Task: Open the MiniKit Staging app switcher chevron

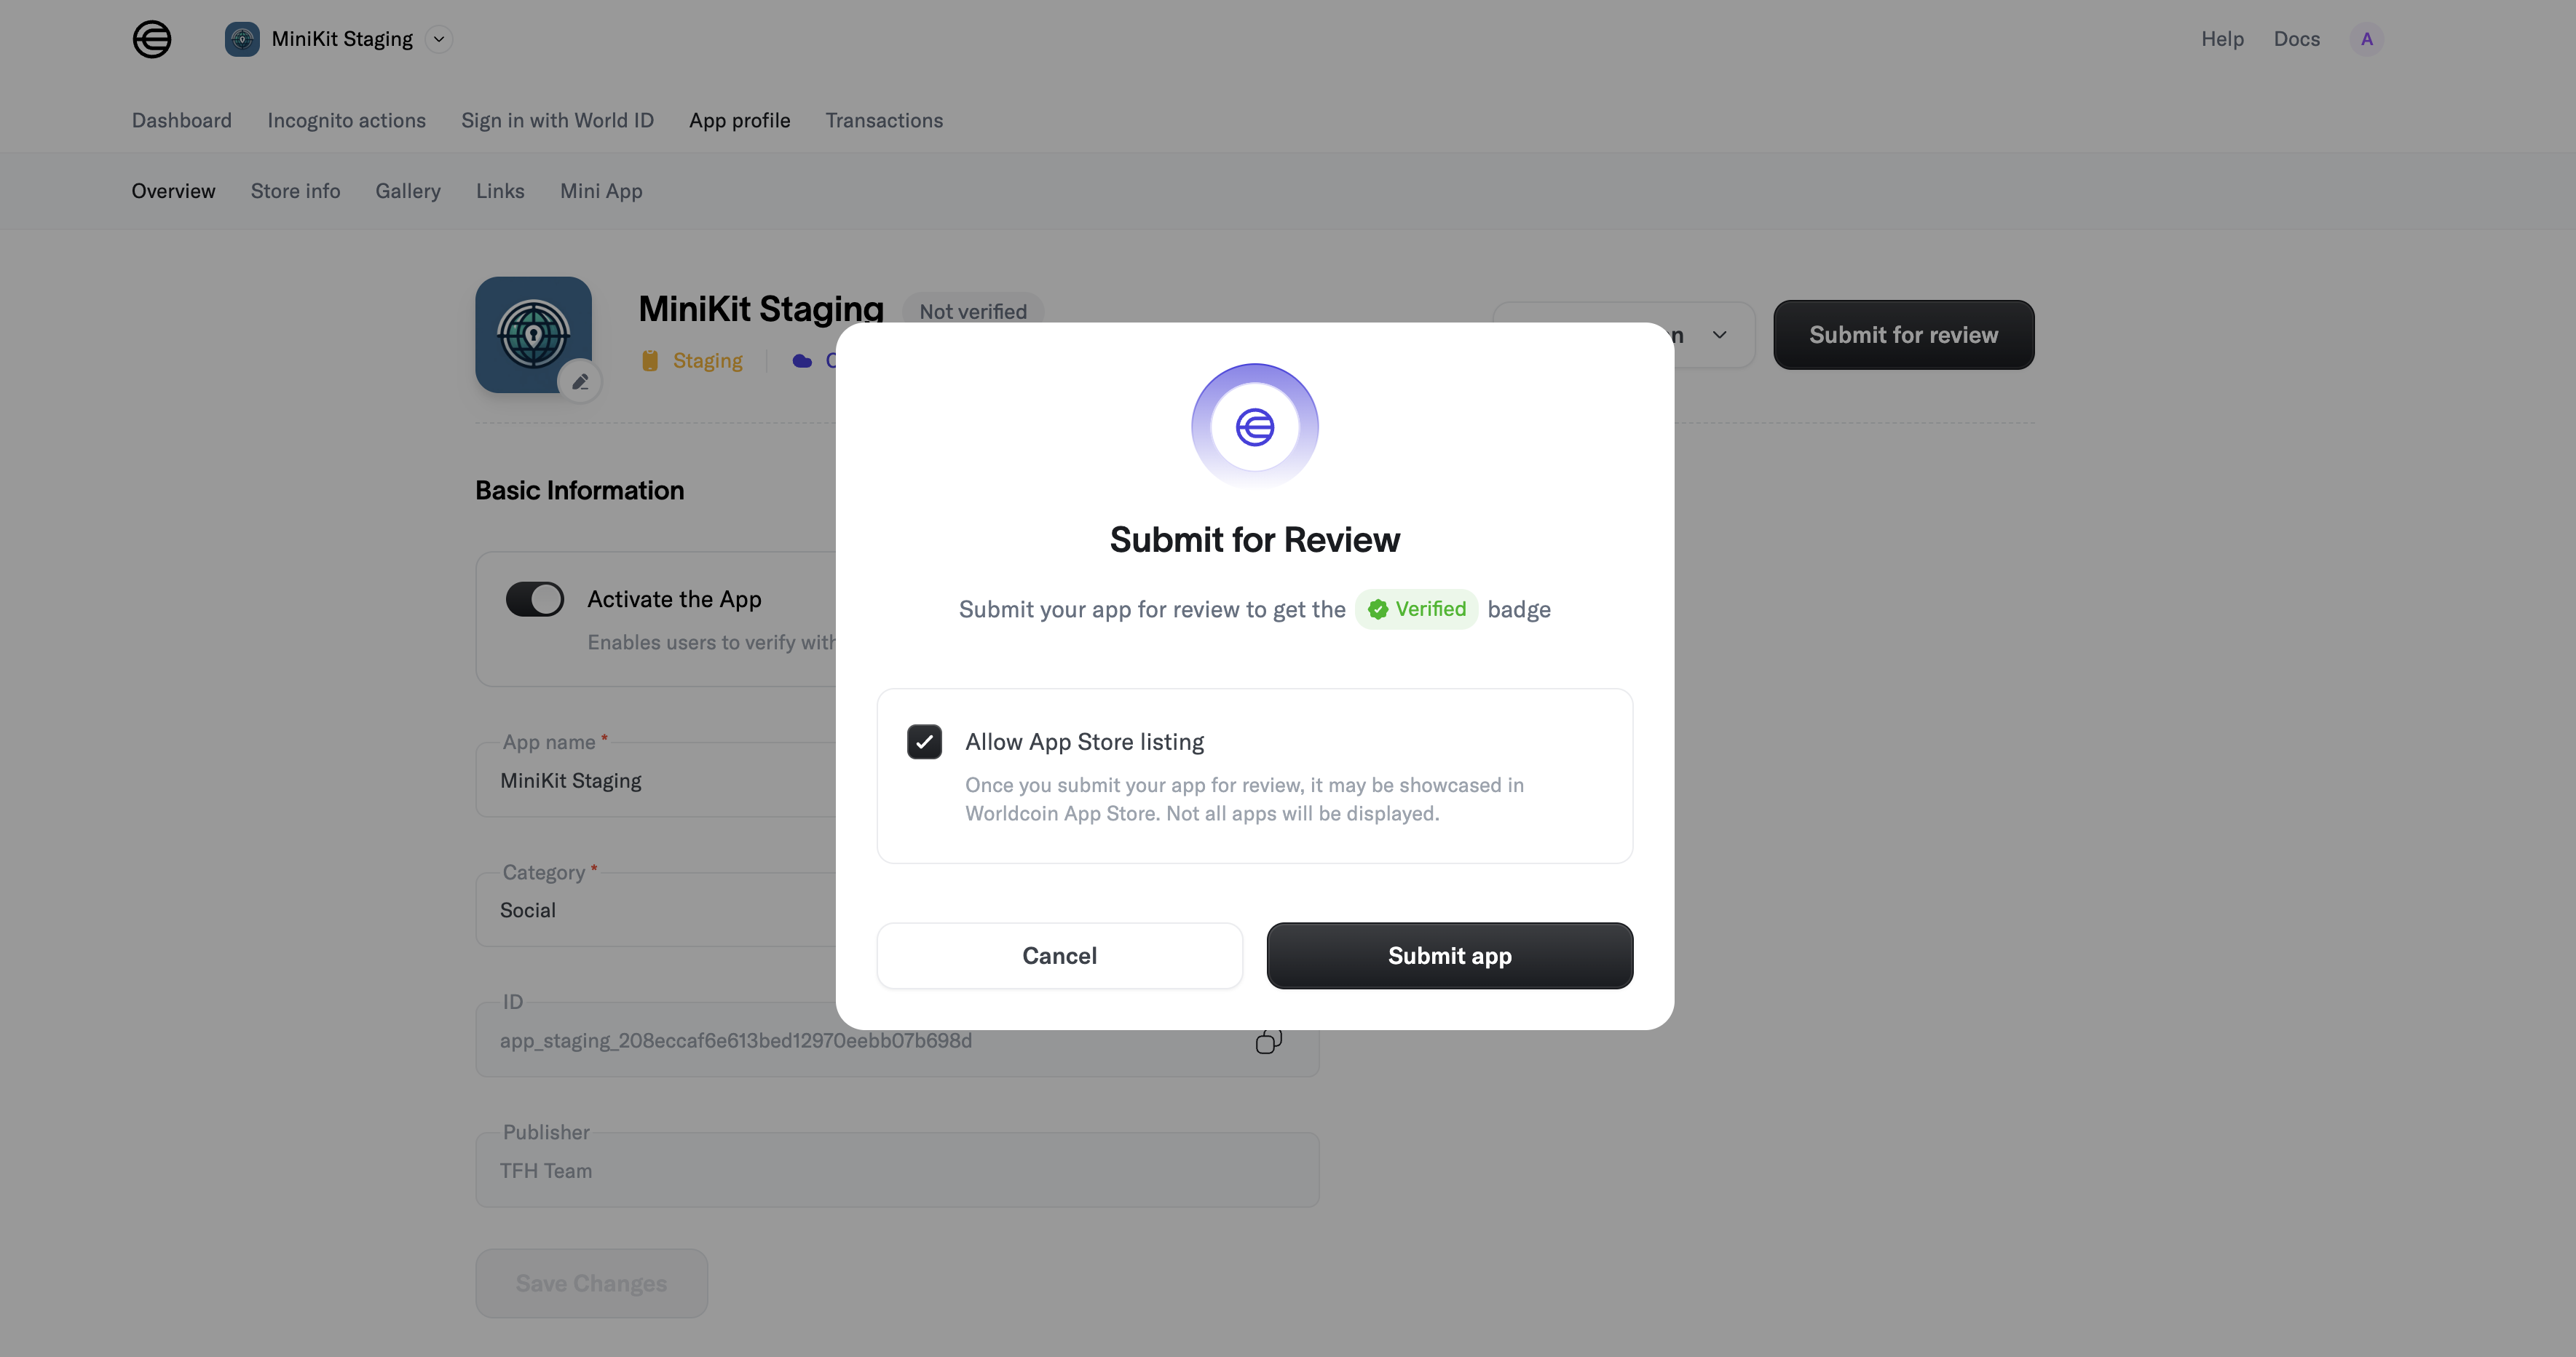Action: click(x=437, y=39)
